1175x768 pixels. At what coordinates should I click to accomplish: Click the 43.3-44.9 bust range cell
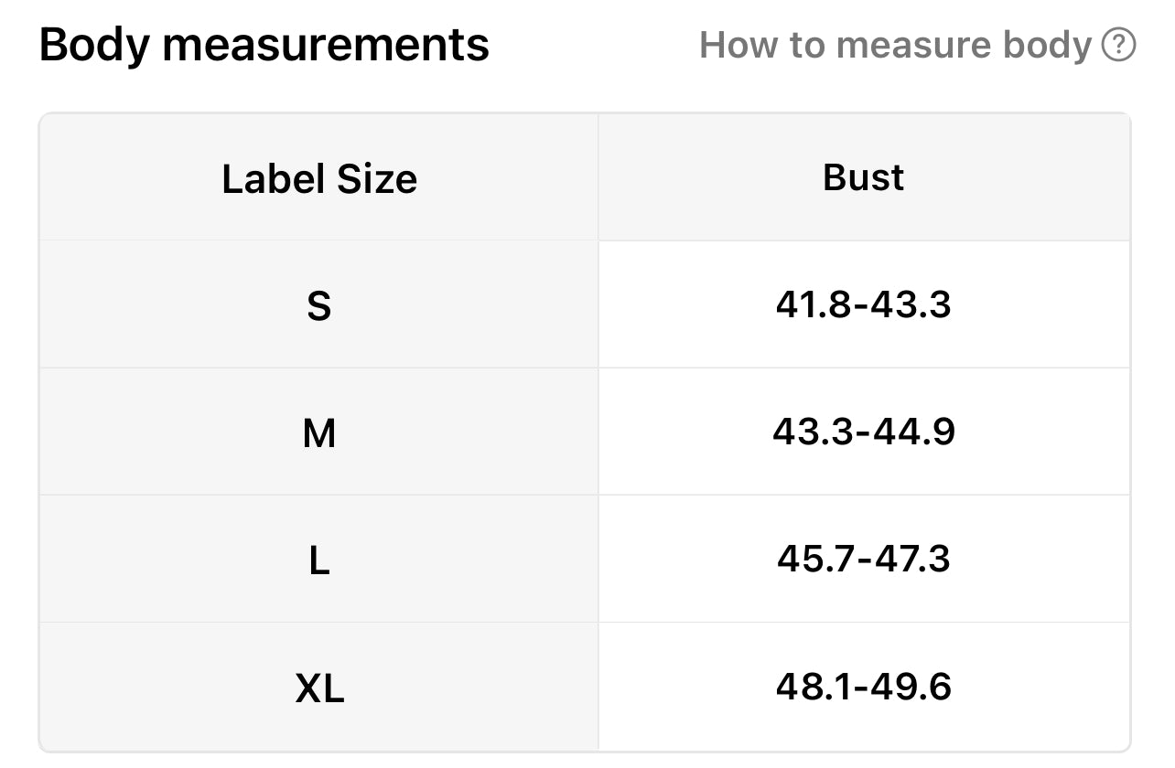(863, 432)
